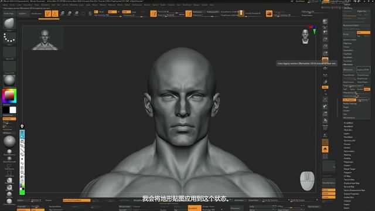
Task: Click the head navigation gizmo in viewport corner
Action: click(305, 36)
